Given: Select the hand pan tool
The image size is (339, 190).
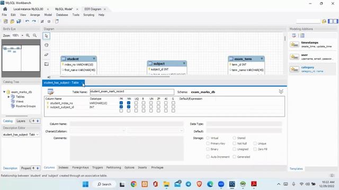Looking at the screenshot, I should 46,45.
